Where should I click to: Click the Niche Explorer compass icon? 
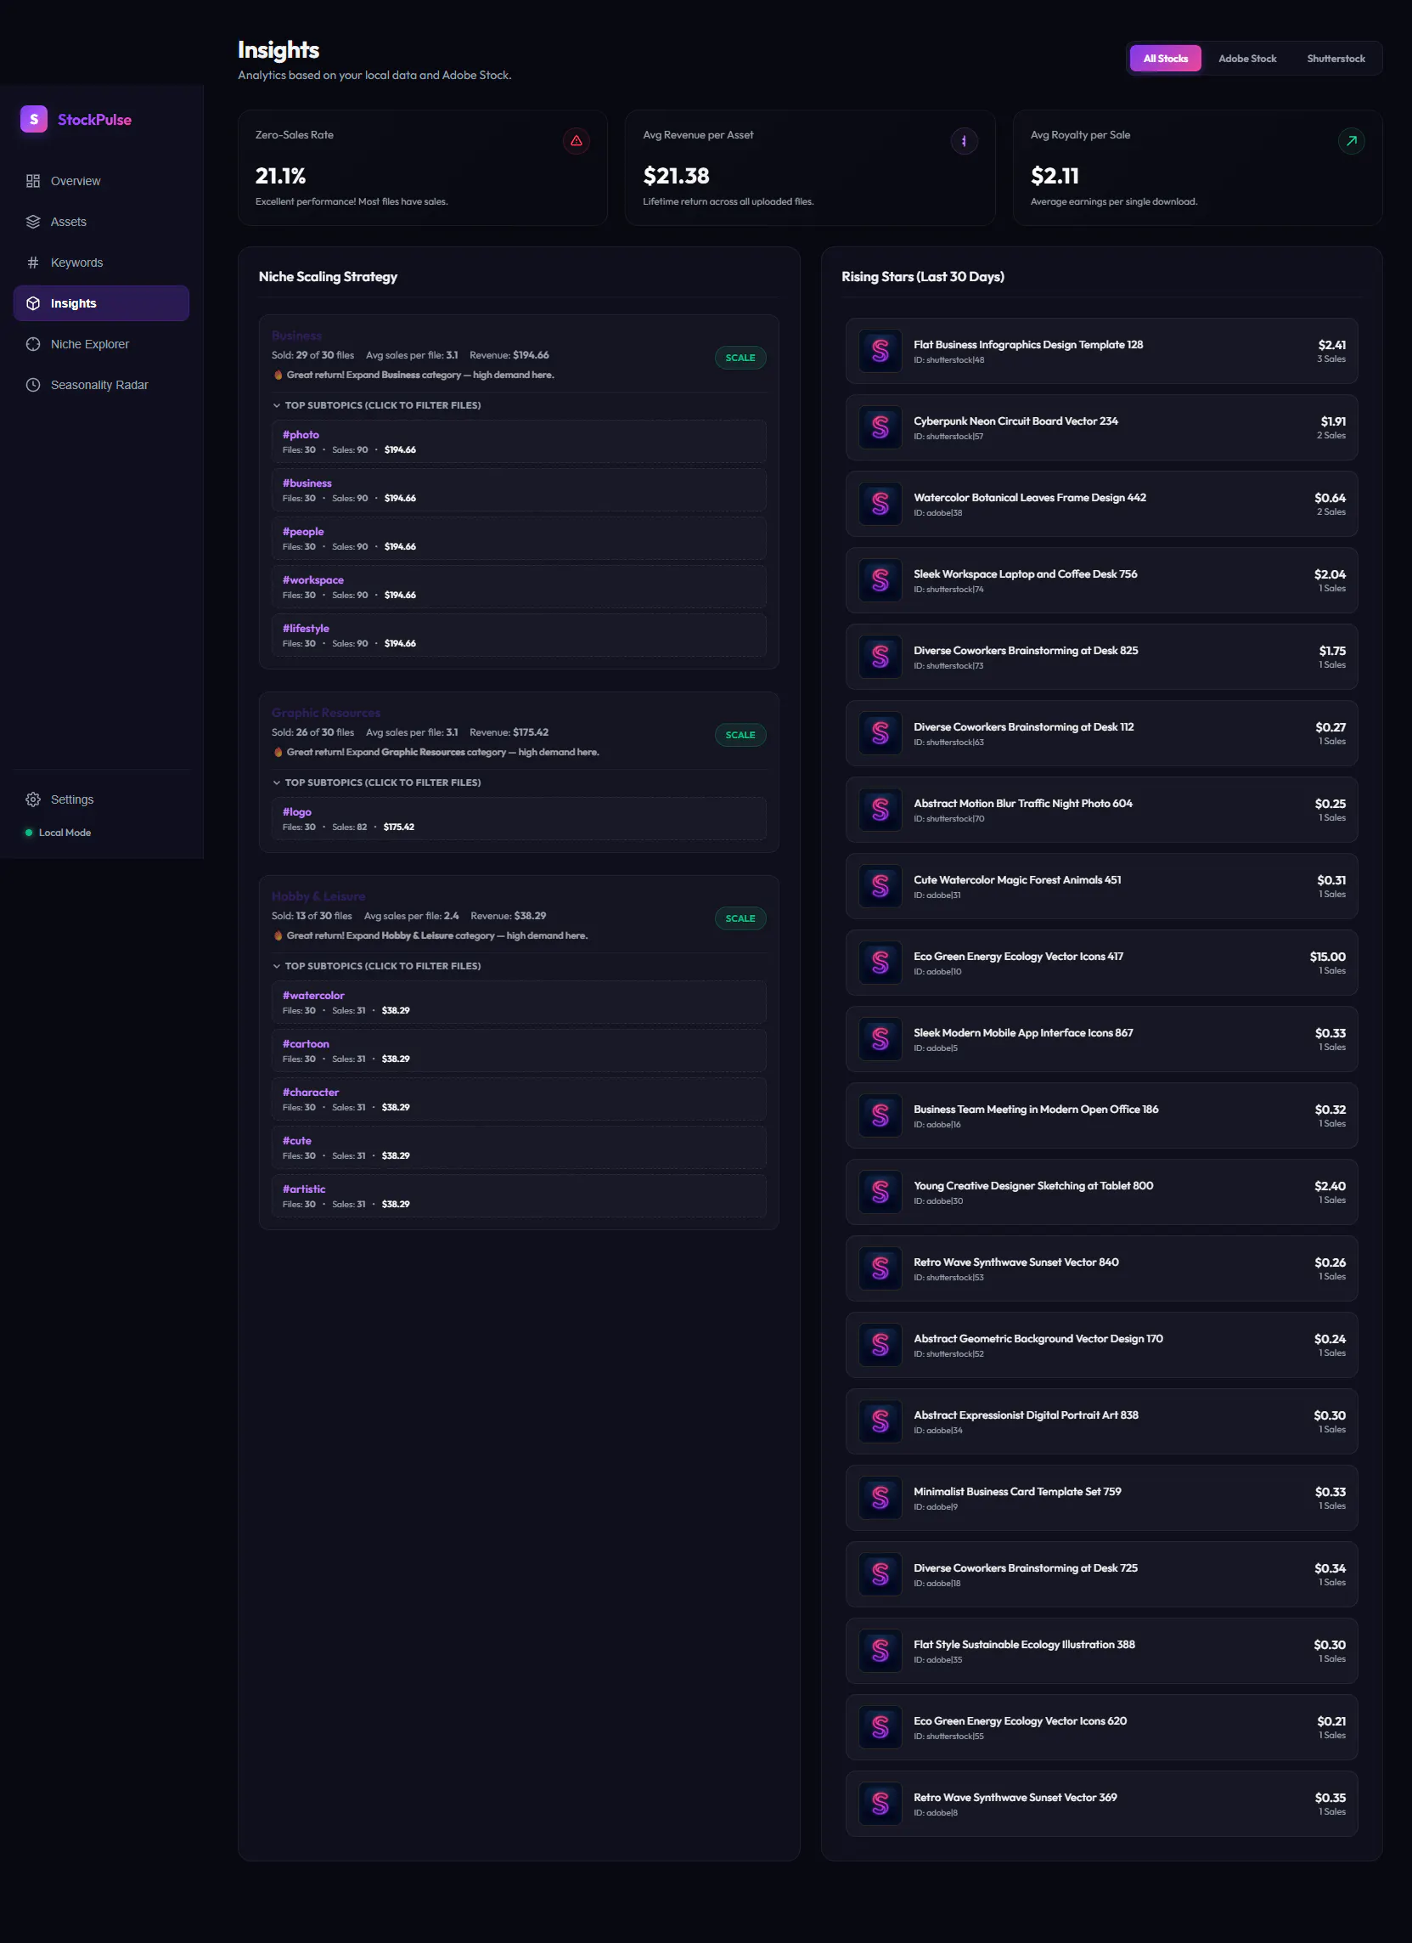33,344
